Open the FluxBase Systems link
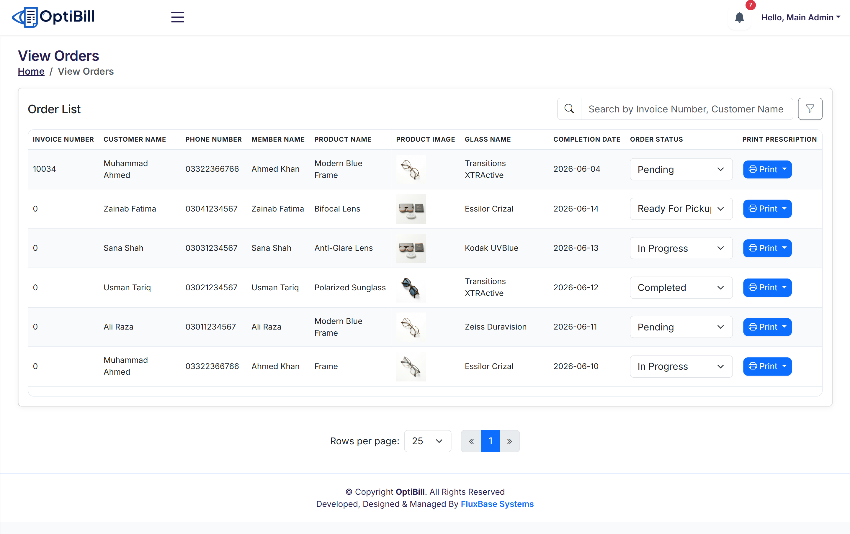Screen dimensions: 850x534 point(497,504)
